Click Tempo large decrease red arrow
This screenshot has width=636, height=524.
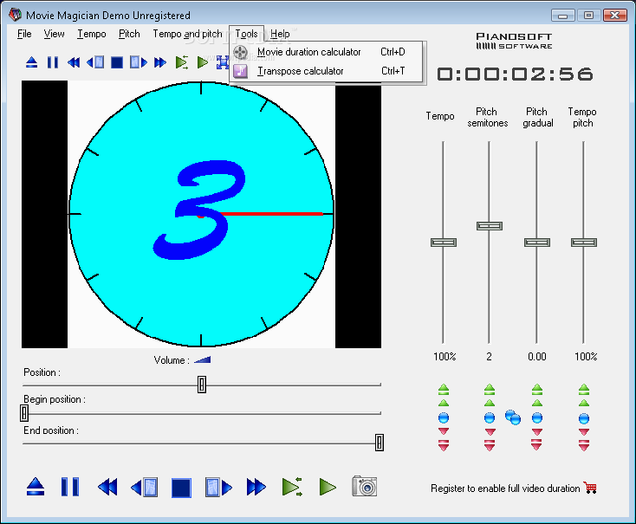pos(444,445)
